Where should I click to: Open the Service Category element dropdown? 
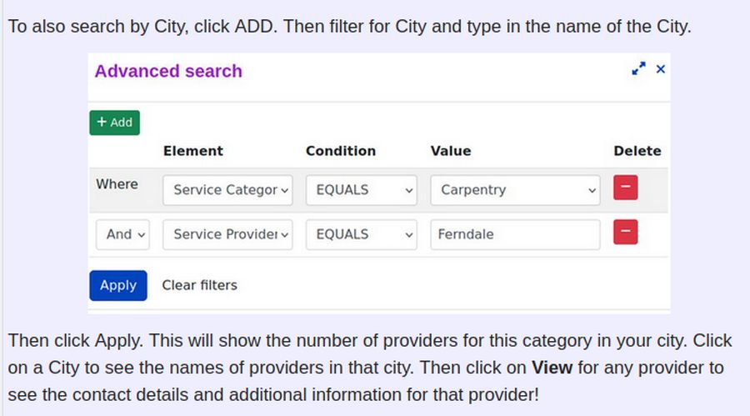pos(227,190)
